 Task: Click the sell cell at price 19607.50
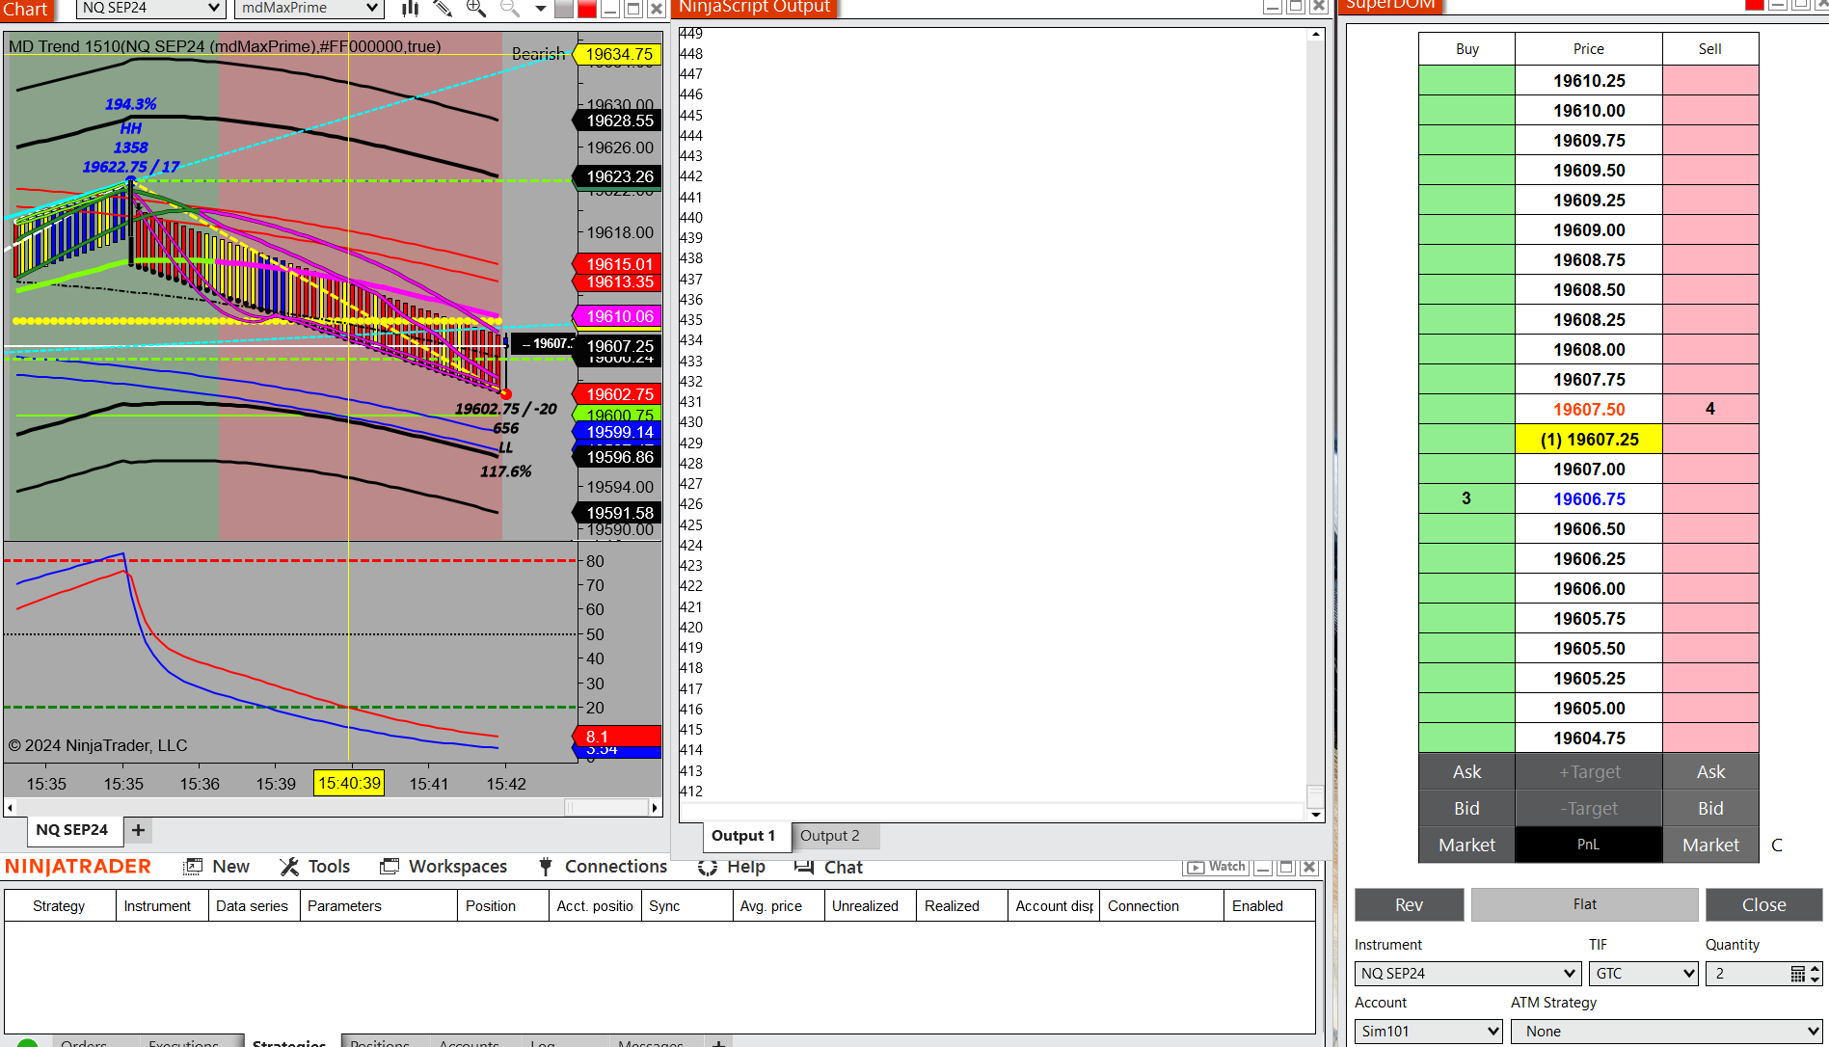pos(1710,410)
